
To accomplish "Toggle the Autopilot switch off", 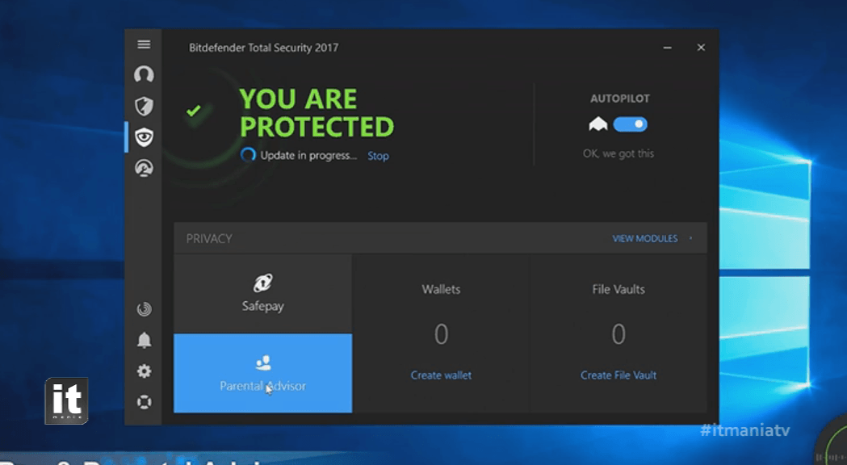I will pos(630,124).
